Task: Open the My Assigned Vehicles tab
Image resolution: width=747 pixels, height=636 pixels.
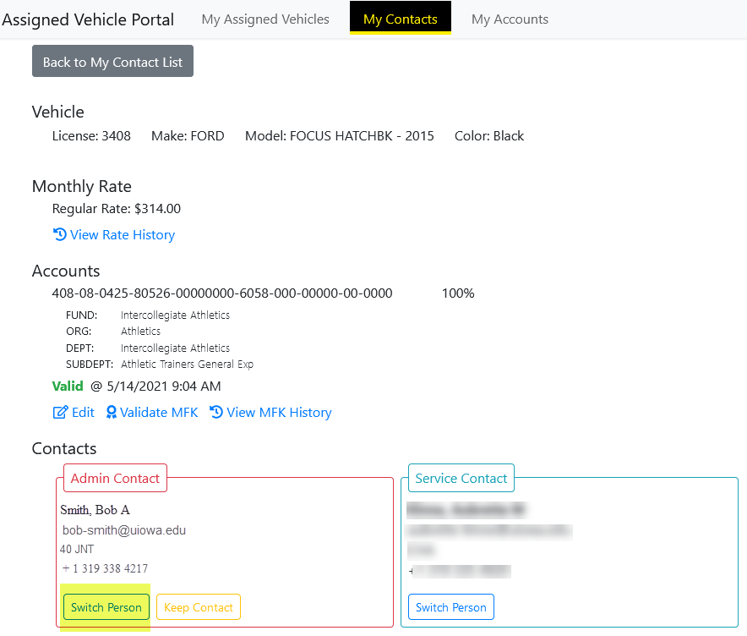Action: [265, 19]
